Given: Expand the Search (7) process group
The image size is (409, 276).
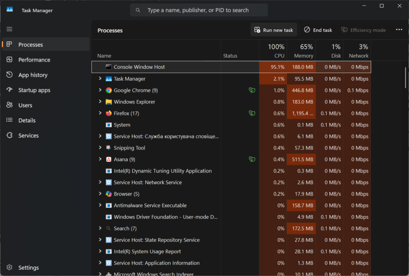Looking at the screenshot, I should (100, 228).
